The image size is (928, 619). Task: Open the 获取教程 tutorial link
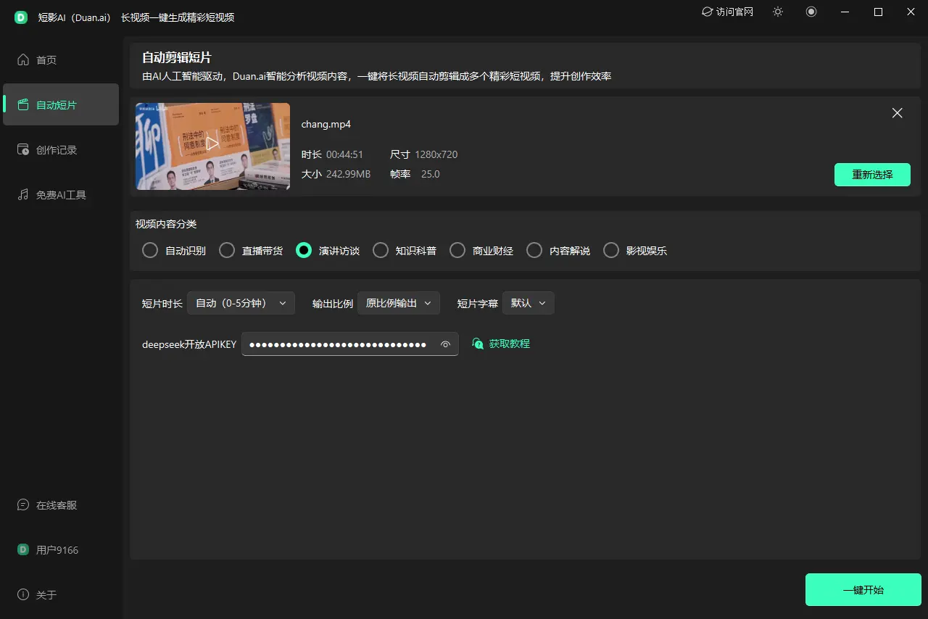501,344
